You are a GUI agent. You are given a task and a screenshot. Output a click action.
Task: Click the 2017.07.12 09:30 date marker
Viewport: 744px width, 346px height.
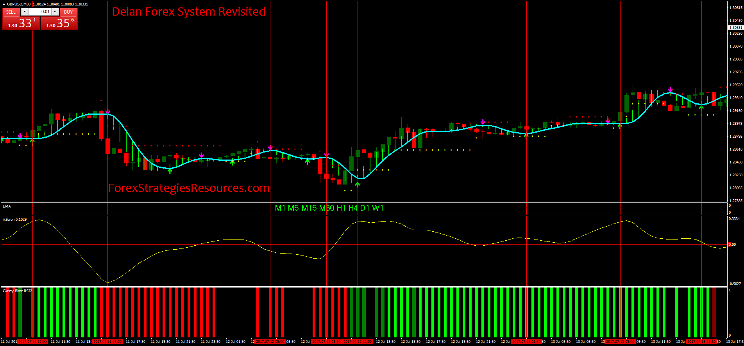click(326, 341)
